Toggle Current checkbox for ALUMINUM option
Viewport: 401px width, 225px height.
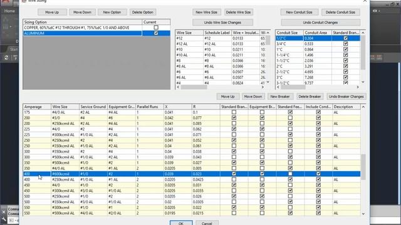(x=156, y=33)
